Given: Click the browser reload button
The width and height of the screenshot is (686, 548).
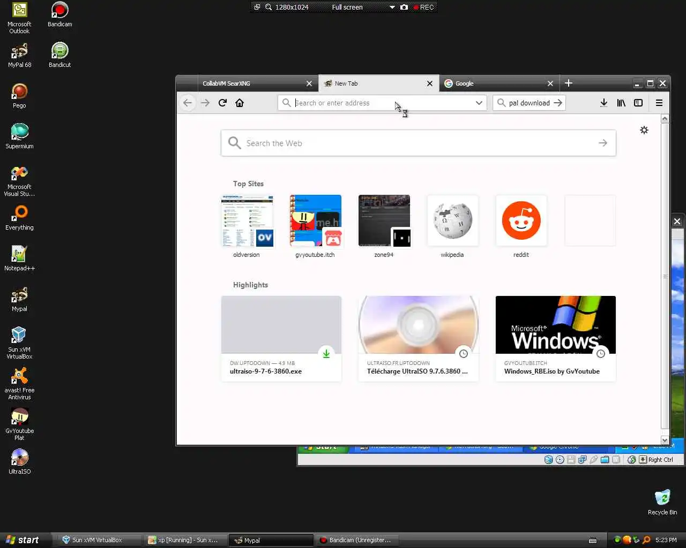Looking at the screenshot, I should coord(222,103).
